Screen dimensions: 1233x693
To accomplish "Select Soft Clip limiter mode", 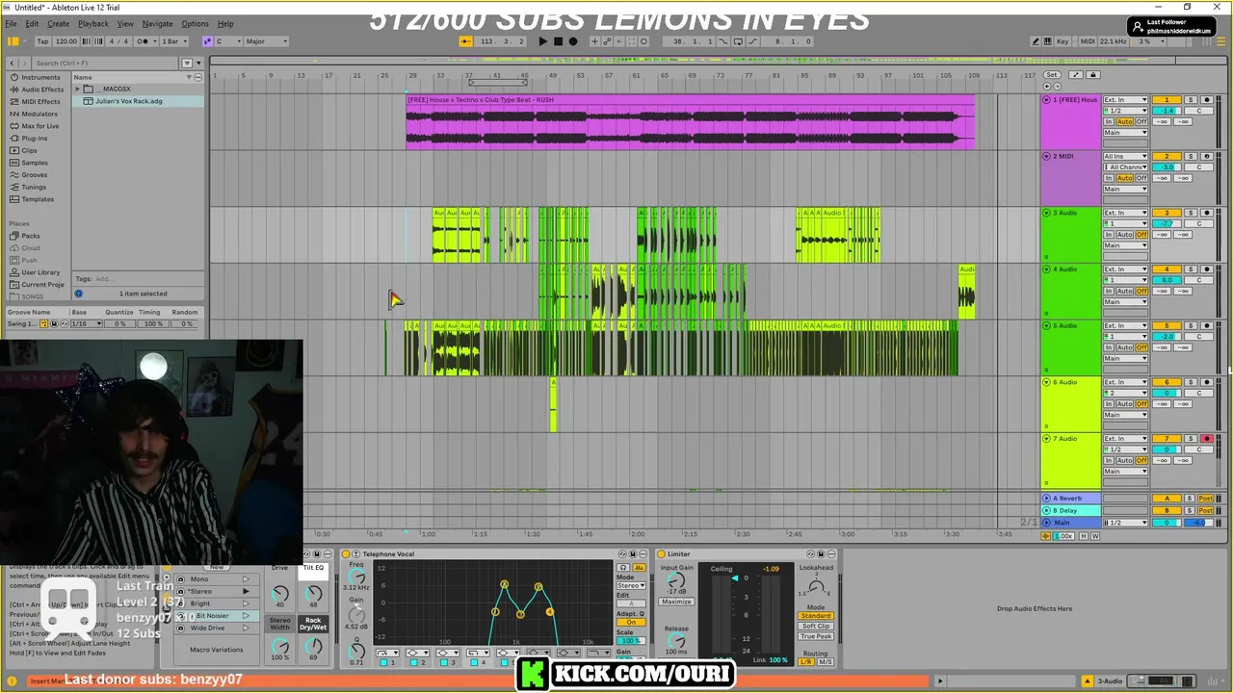I will click(x=816, y=626).
